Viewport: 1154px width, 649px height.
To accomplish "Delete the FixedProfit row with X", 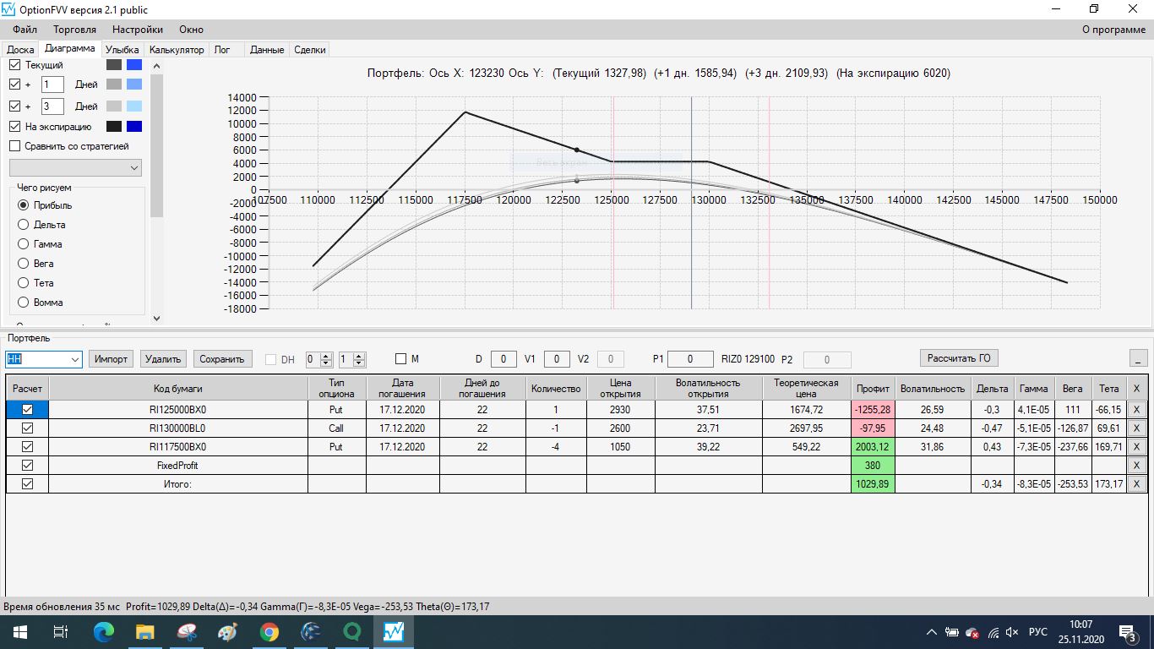I will 1136,466.
